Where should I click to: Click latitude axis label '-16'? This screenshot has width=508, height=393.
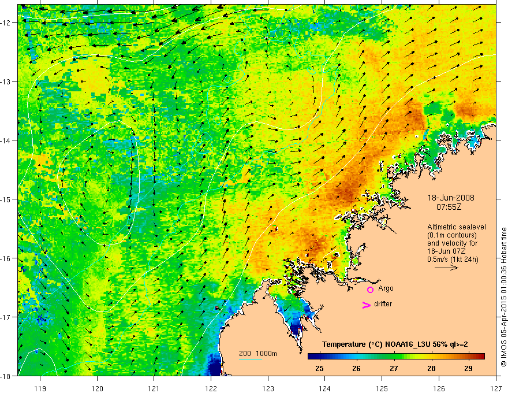pyautogui.click(x=6, y=258)
